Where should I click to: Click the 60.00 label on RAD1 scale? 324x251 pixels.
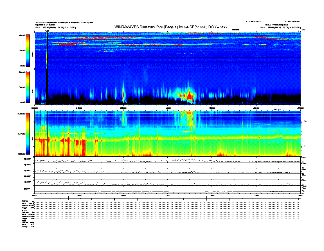pos(22,72)
